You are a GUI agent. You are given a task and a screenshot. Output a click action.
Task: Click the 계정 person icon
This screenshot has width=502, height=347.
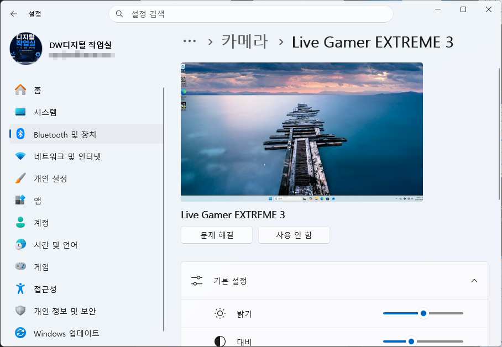(x=20, y=223)
